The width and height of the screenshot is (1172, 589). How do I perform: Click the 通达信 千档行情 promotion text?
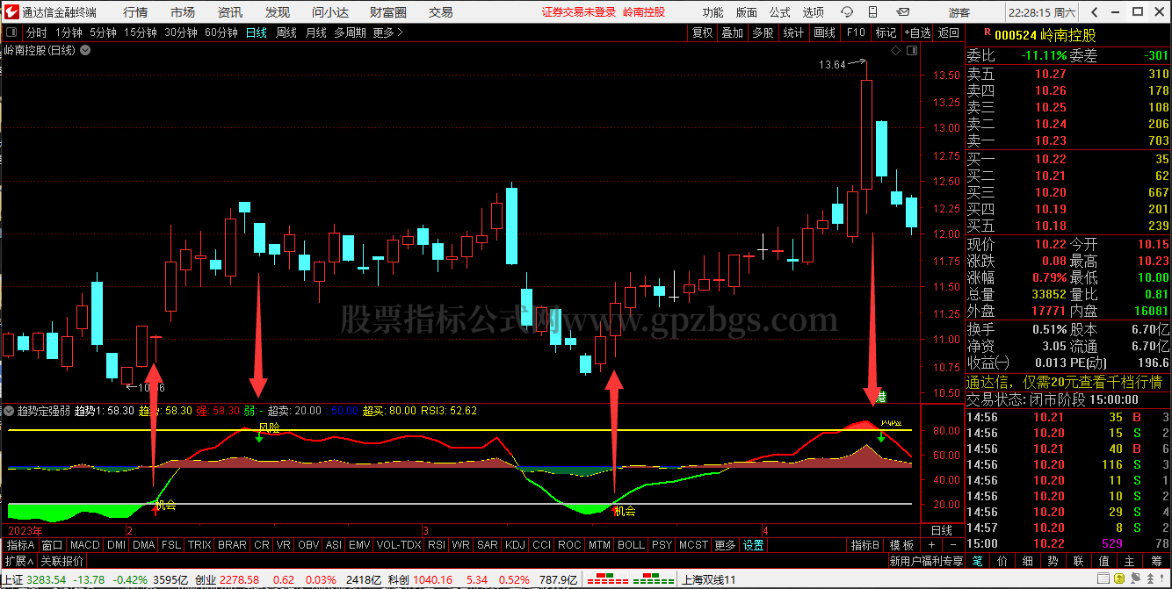coord(1065,382)
